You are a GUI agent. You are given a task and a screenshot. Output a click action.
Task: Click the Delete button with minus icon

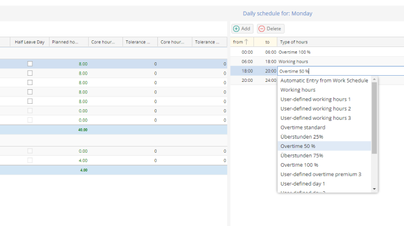tap(271, 29)
